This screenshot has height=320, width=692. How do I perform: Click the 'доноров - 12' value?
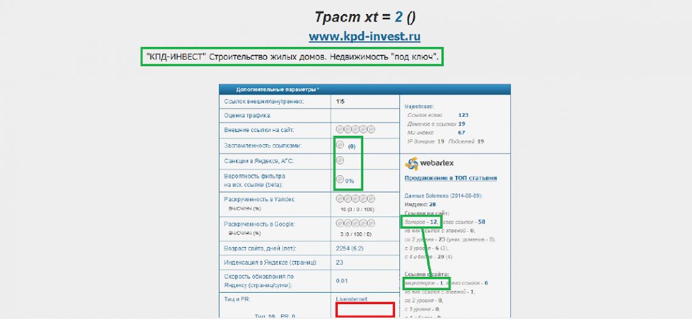(421, 222)
